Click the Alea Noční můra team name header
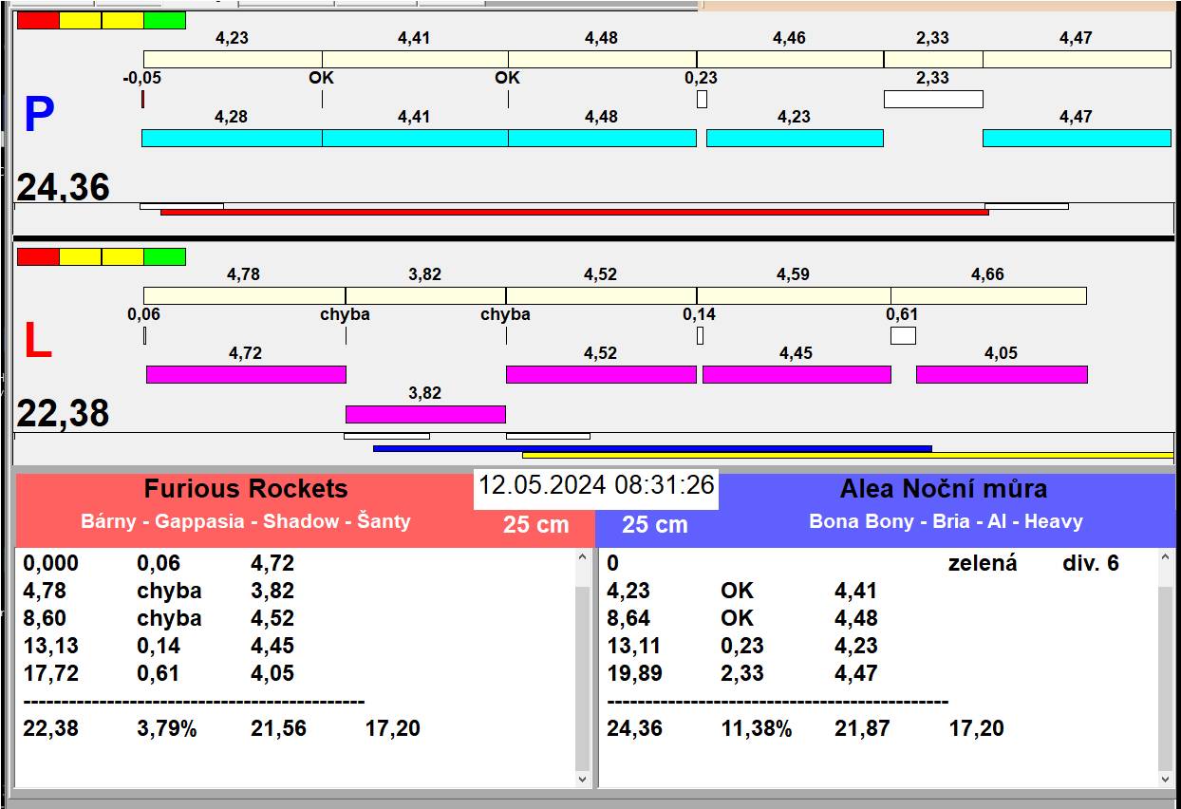The width and height of the screenshot is (1181, 809). [x=944, y=489]
